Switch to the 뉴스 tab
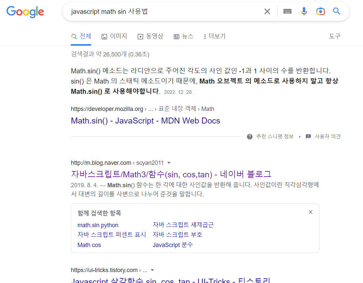Viewport: 363px width, 283px height. 183,36
